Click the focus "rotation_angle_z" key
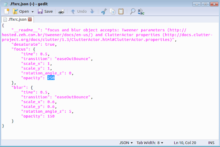 [43, 73]
